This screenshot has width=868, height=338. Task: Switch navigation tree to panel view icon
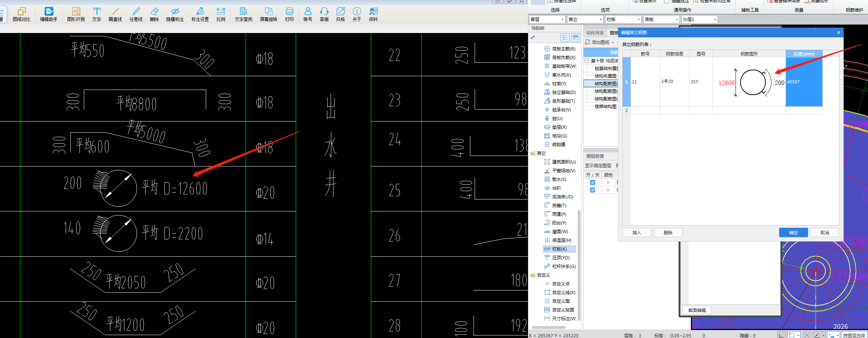[x=576, y=37]
